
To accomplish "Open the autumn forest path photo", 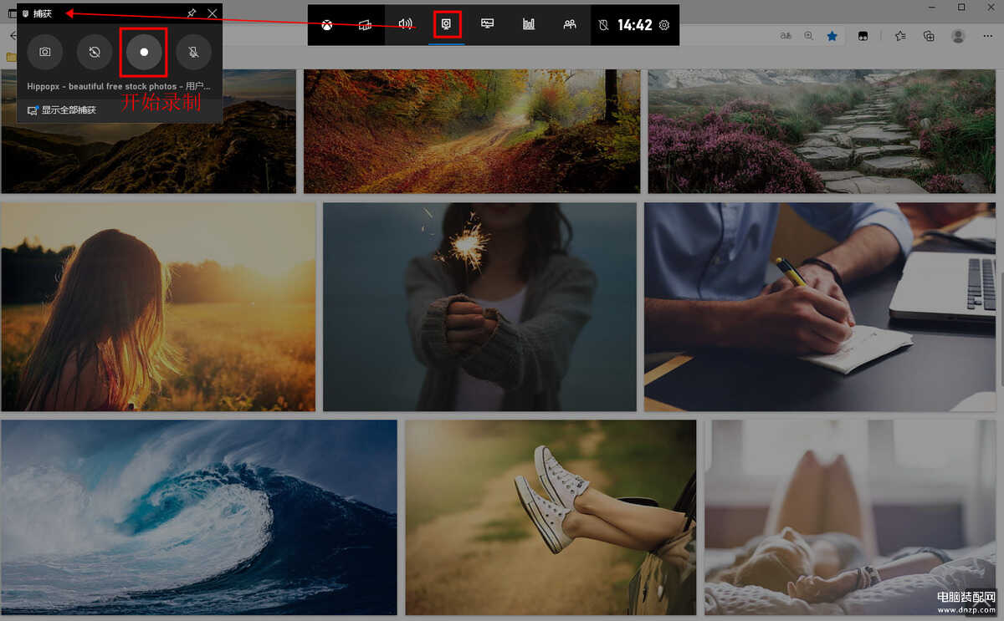I will click(472, 131).
